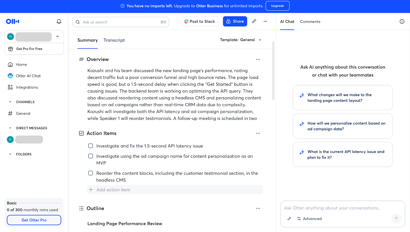Collapse the CHANNELS section

[x=10, y=102]
